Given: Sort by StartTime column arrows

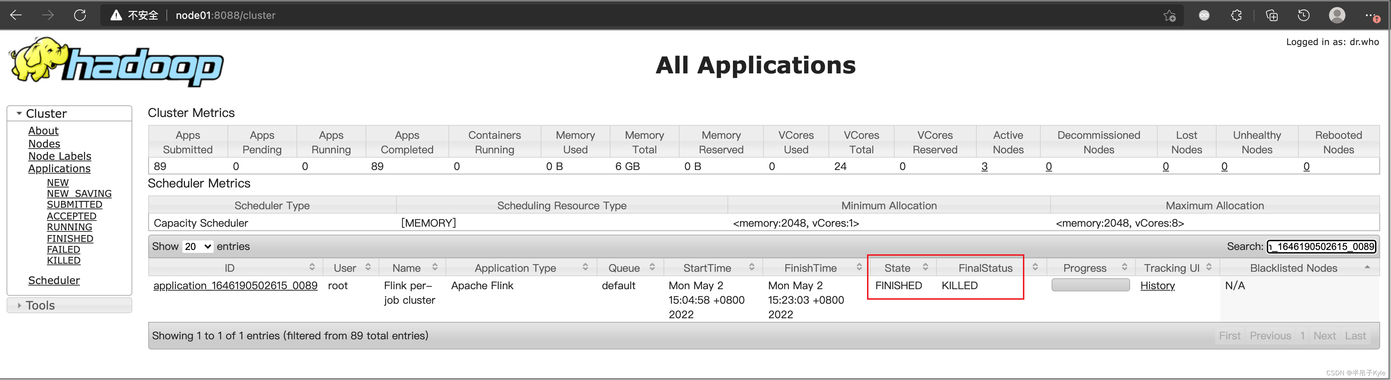Looking at the screenshot, I should click(752, 267).
